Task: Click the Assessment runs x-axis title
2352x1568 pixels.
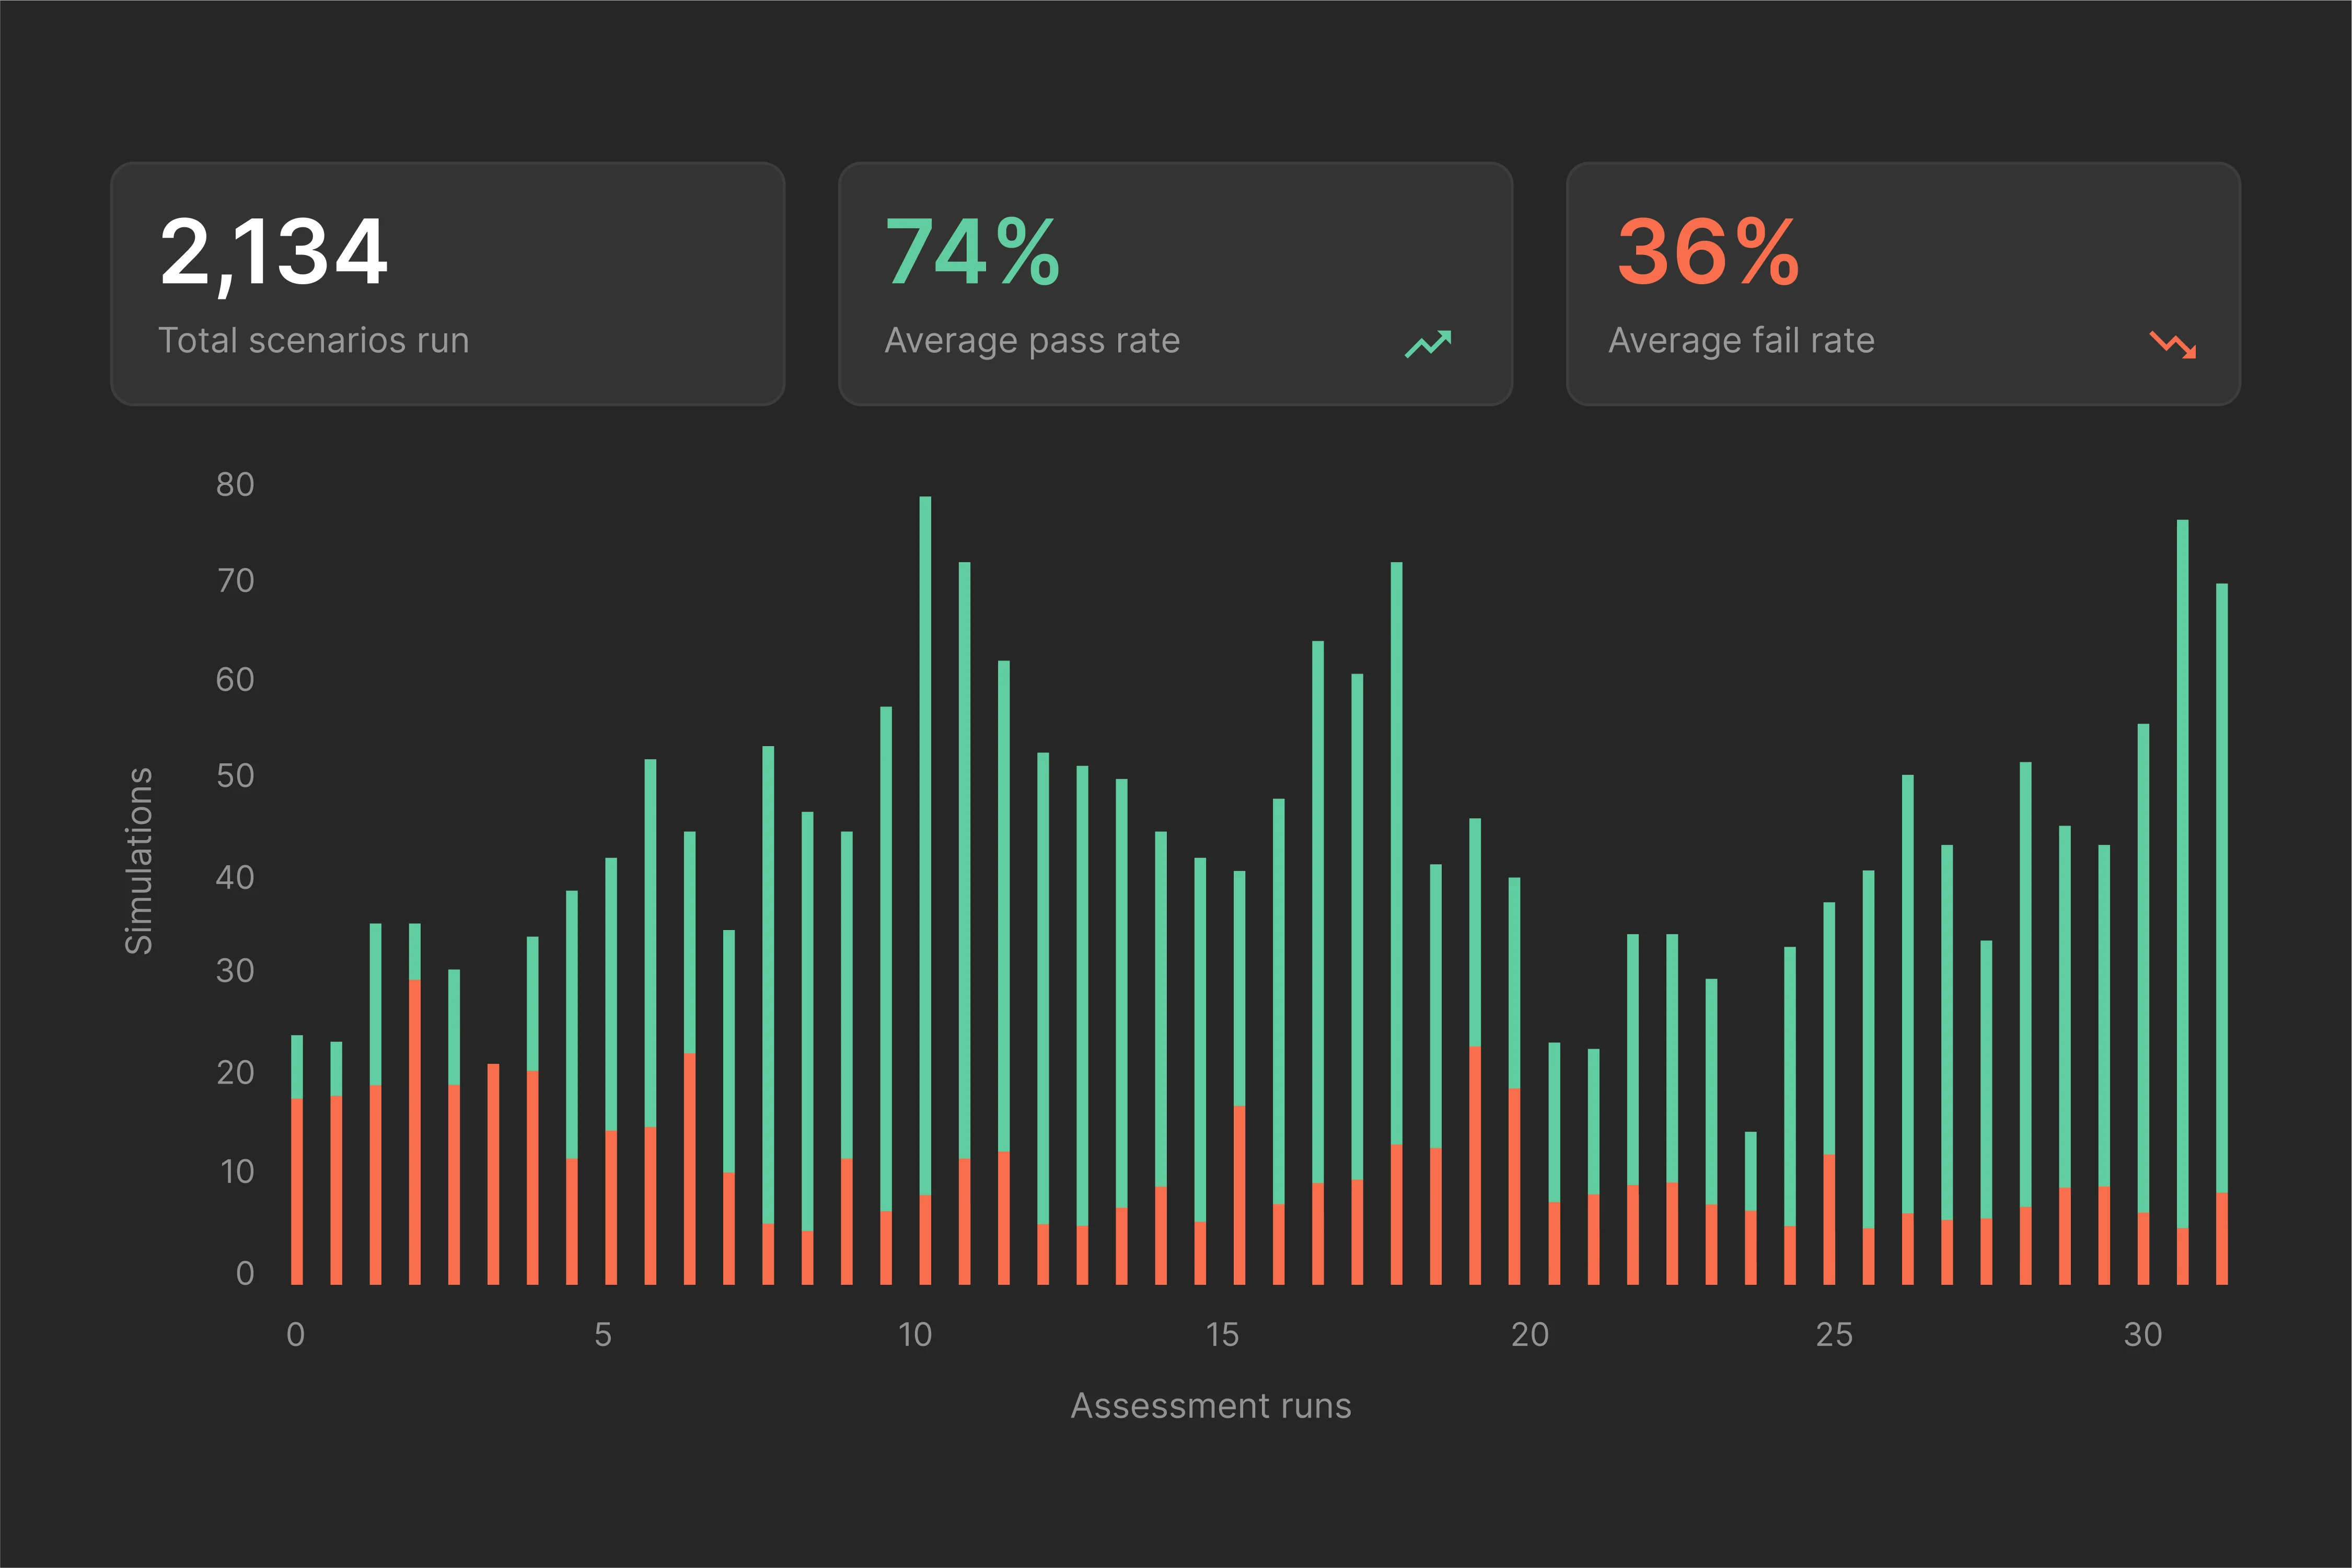Action: point(1210,1406)
